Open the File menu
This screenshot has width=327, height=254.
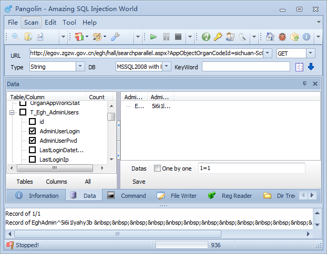13,22
